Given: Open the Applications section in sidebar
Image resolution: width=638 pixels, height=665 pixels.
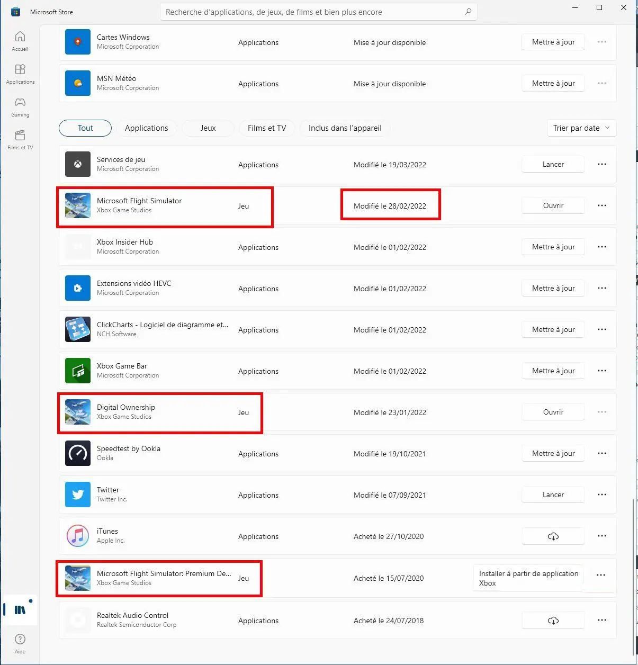Looking at the screenshot, I should [20, 74].
